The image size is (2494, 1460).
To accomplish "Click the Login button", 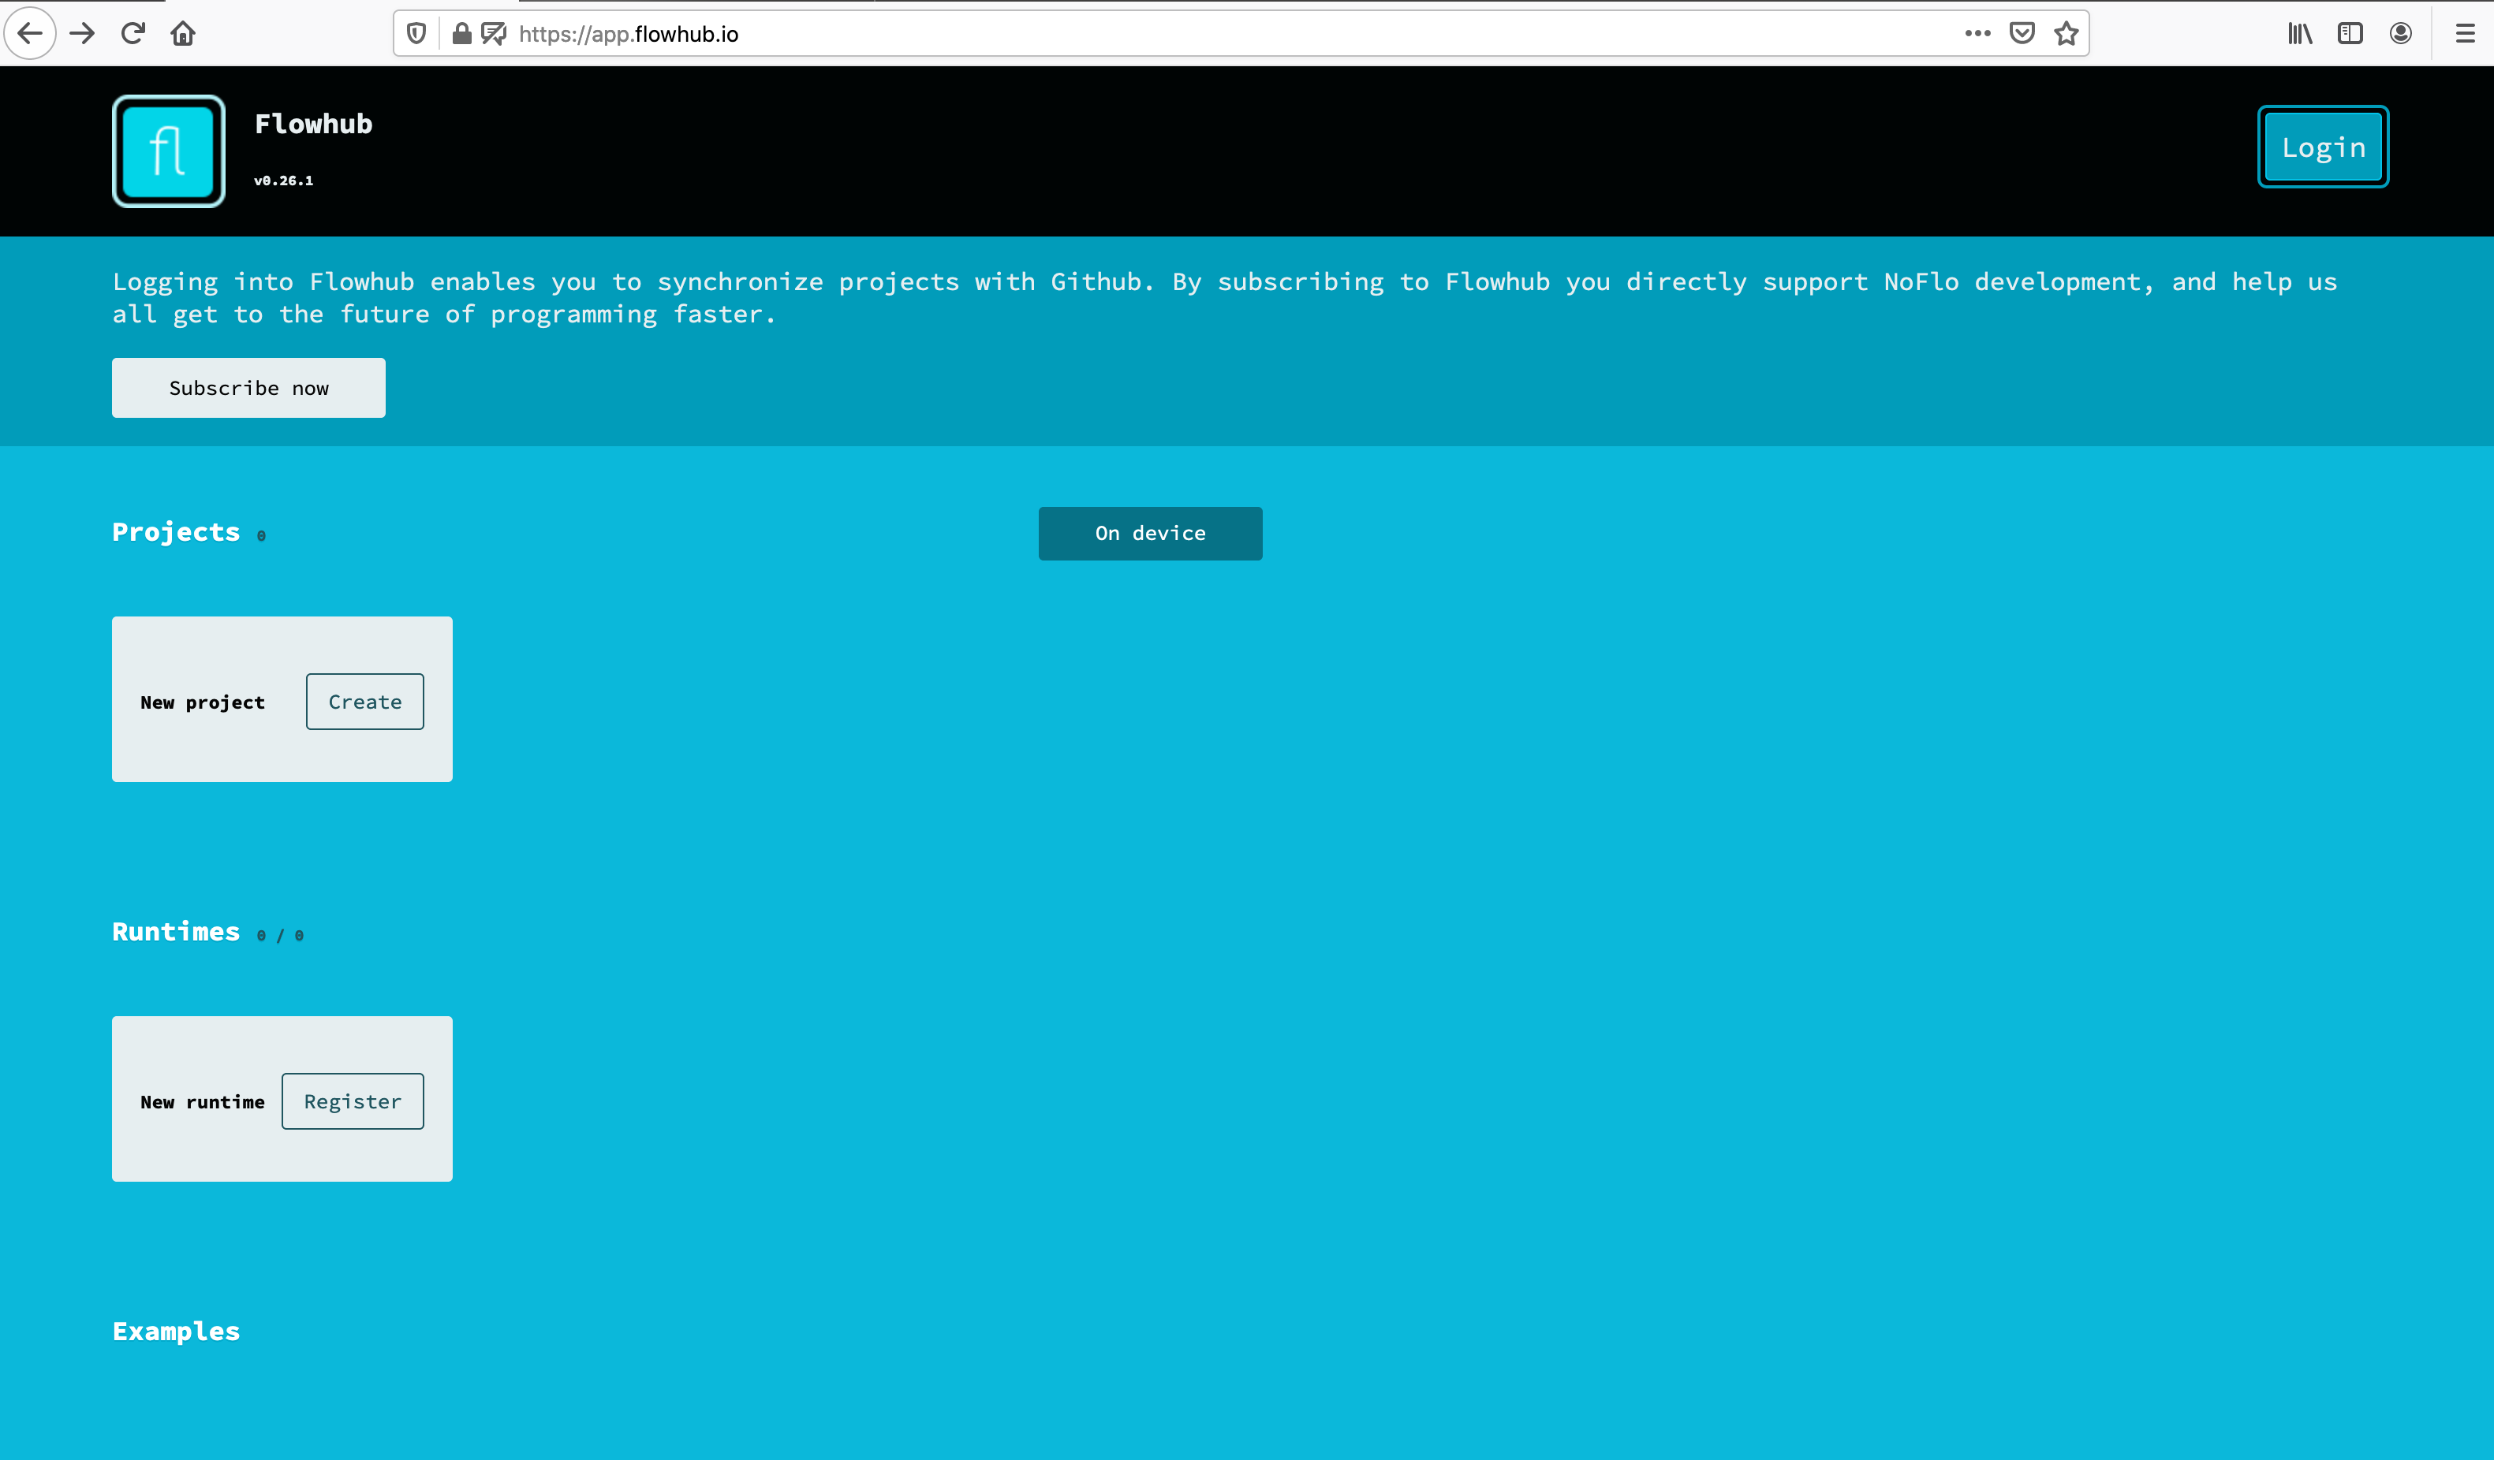I will pyautogui.click(x=2323, y=147).
